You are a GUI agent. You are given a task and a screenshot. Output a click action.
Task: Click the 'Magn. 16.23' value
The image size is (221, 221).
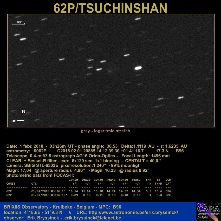click(103, 170)
